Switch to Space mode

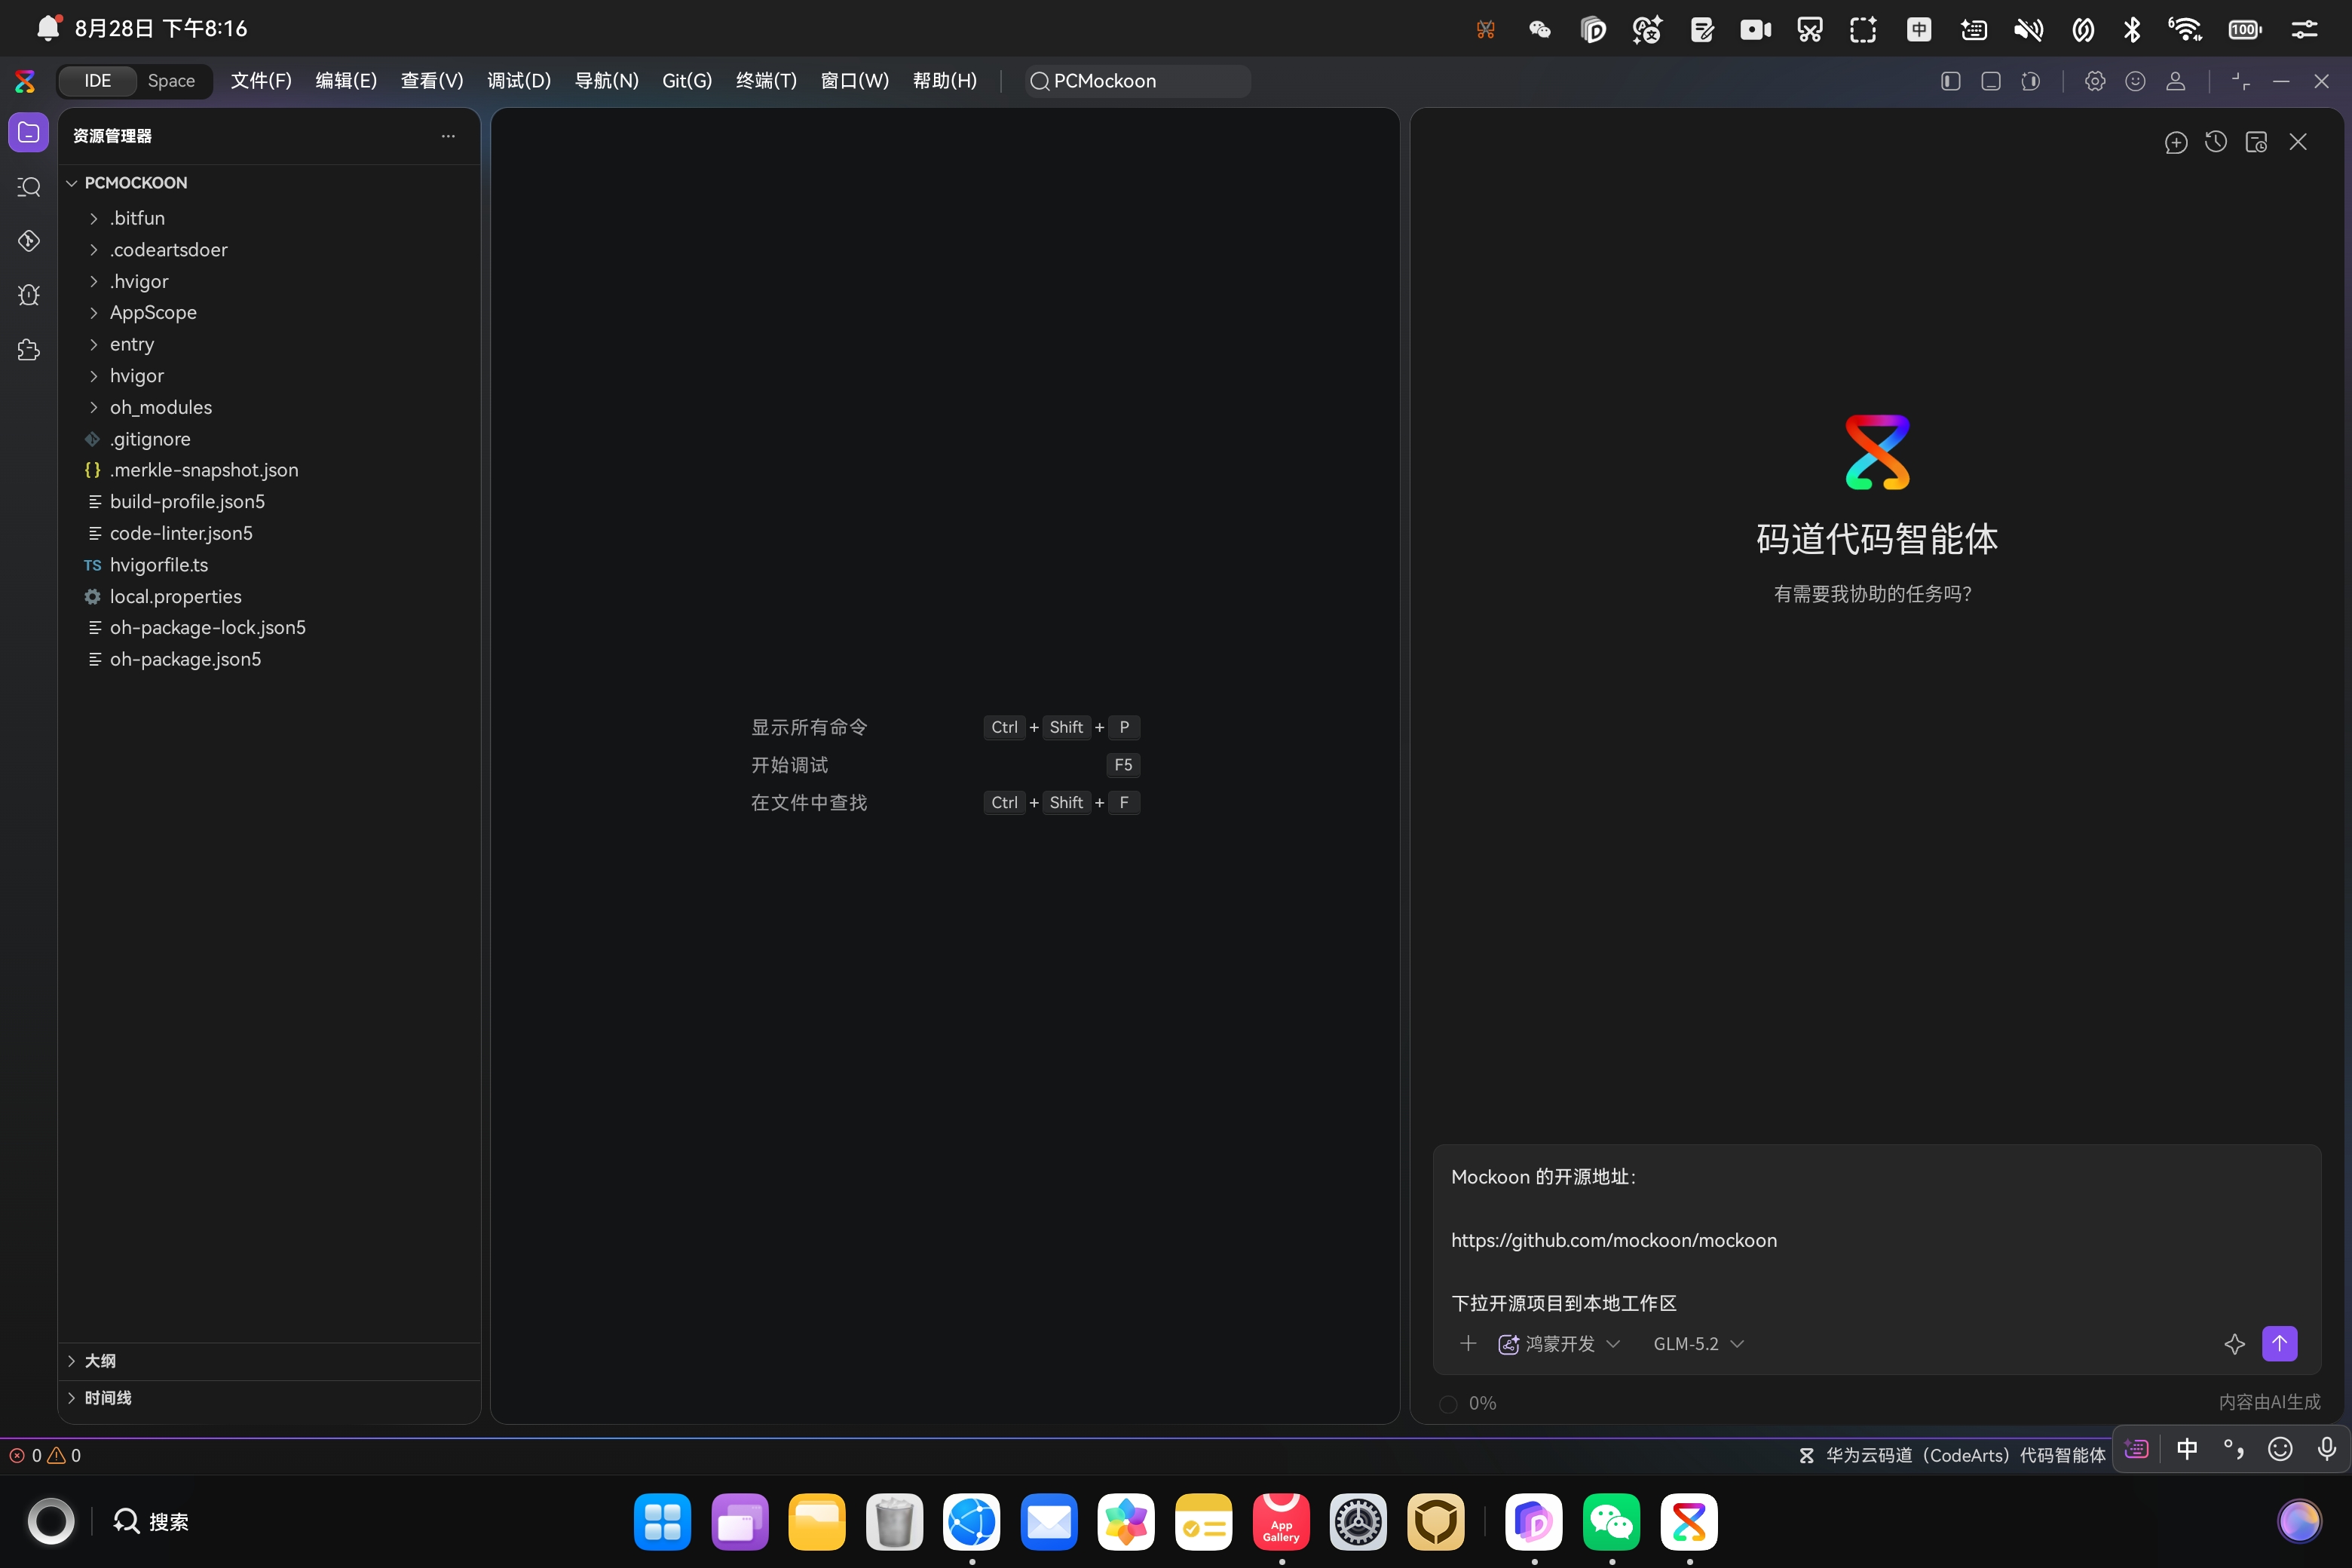171,81
